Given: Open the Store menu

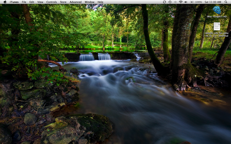Looking at the screenshot, I should [63, 2].
